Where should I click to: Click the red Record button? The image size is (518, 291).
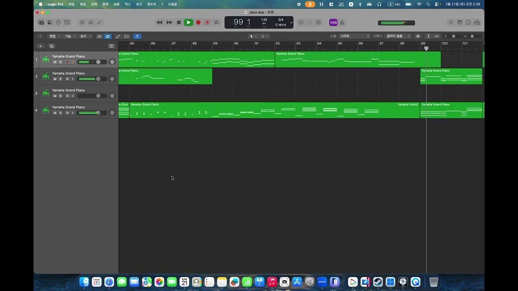[x=198, y=23]
